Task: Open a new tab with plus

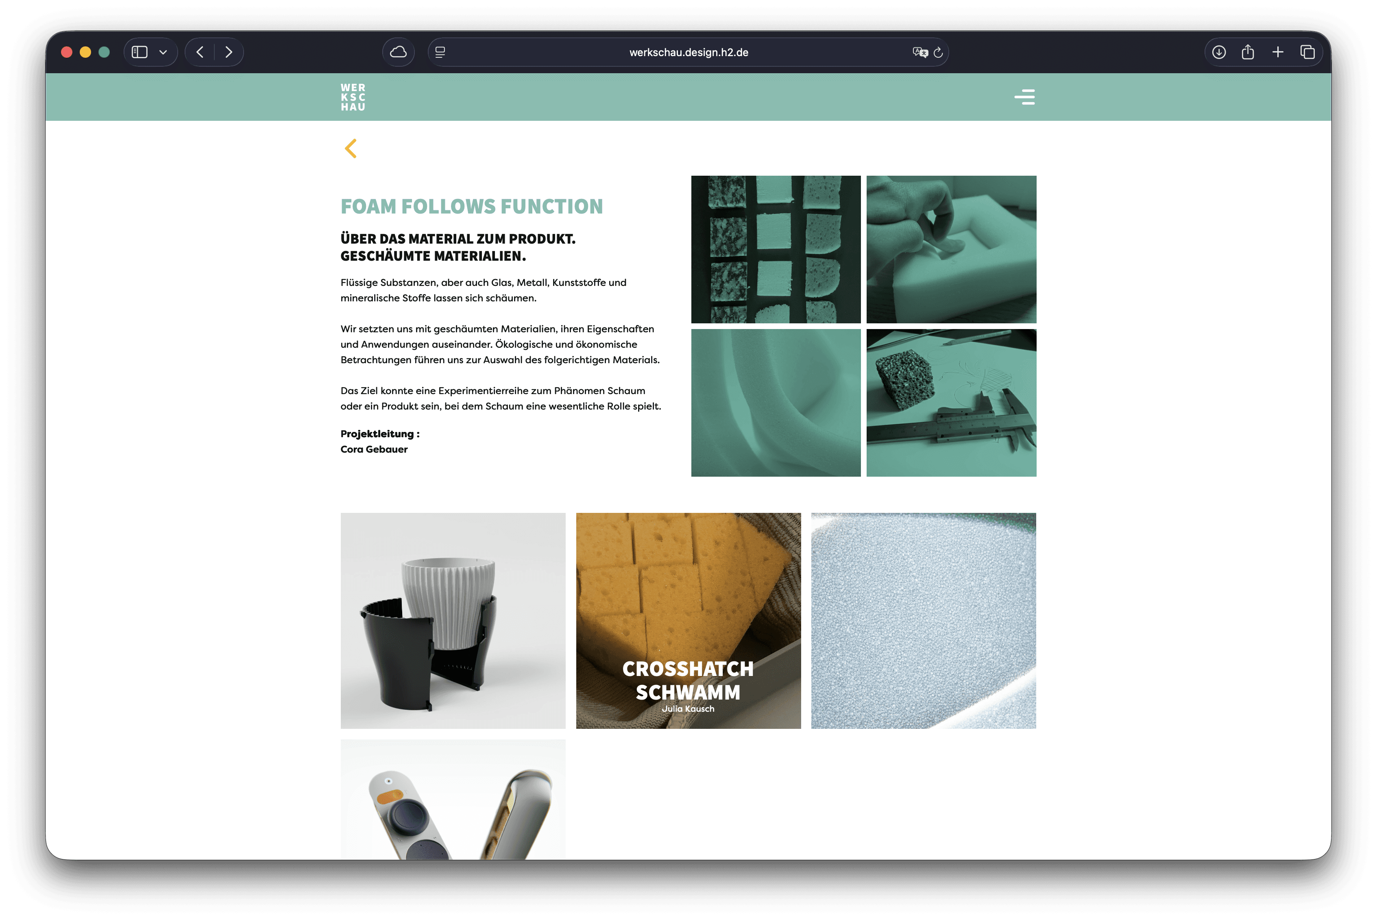Action: pos(1278,52)
